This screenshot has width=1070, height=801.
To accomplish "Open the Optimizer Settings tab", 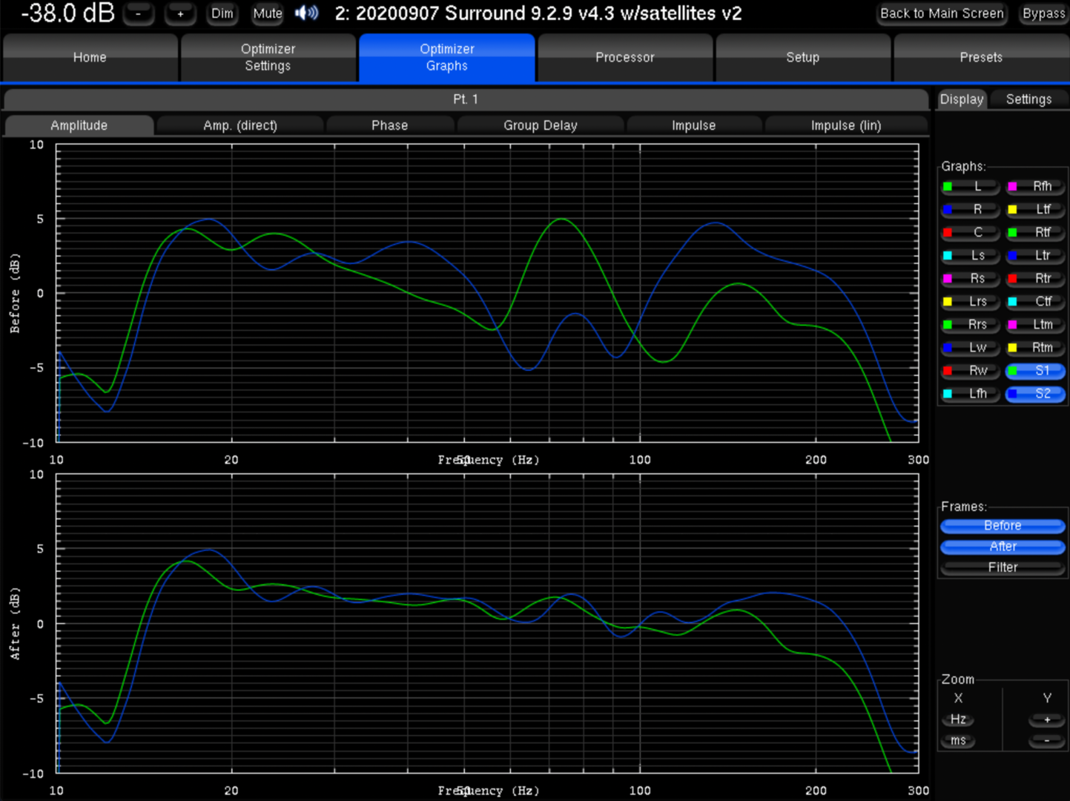I will pyautogui.click(x=268, y=57).
